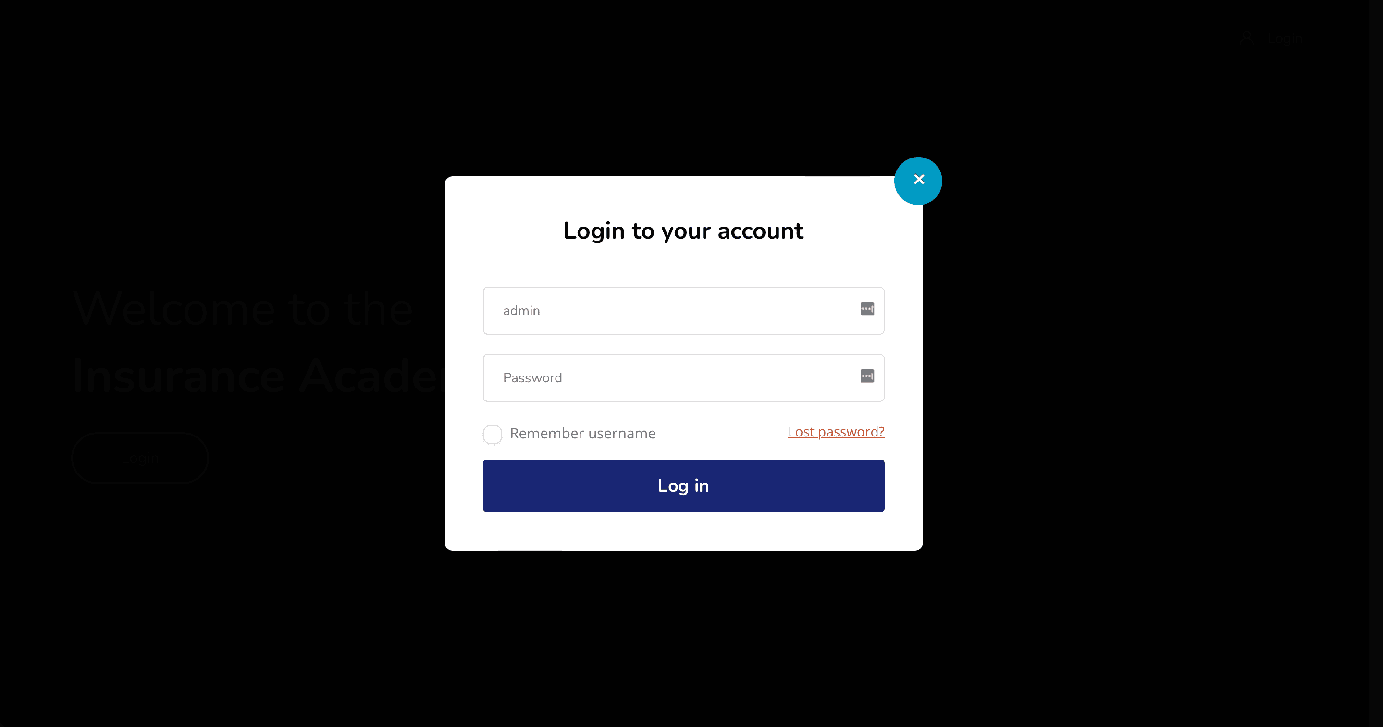Click the password manager icon in Password field
Image resolution: width=1383 pixels, height=727 pixels.
coord(867,376)
